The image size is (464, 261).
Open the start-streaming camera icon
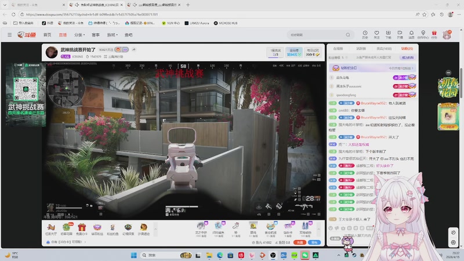(x=400, y=35)
